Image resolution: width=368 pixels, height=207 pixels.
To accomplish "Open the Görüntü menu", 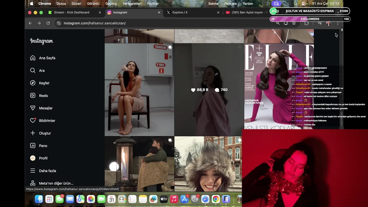I will coord(93,3).
